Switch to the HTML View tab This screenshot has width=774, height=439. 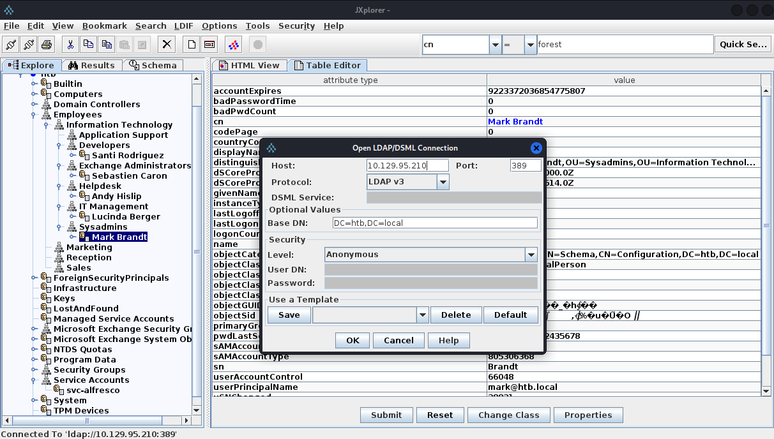click(x=249, y=65)
